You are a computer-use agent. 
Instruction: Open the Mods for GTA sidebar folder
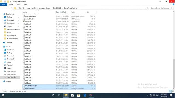pos(11,35)
